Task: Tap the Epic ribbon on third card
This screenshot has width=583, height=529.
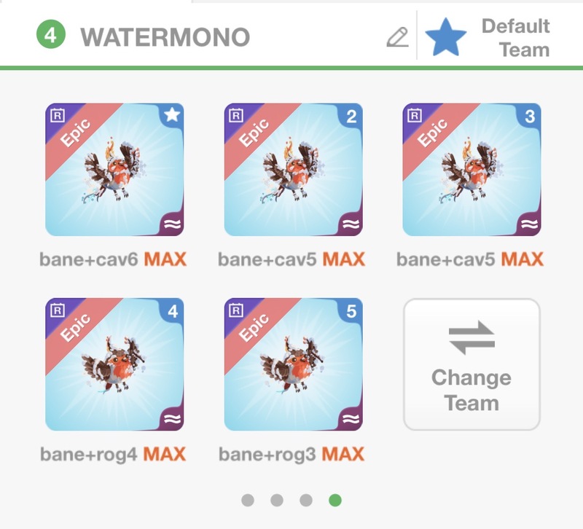Action: tap(432, 133)
